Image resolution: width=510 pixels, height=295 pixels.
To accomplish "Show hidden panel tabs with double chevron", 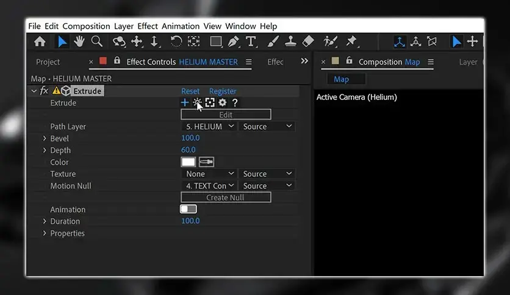I will tap(304, 61).
